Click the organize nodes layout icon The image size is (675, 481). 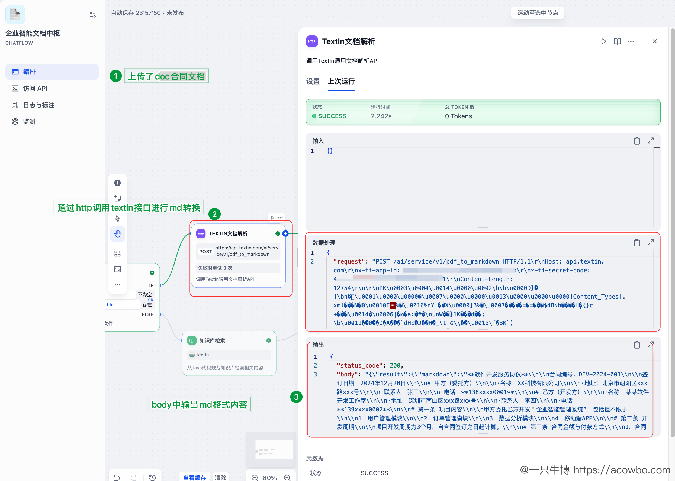(x=117, y=253)
